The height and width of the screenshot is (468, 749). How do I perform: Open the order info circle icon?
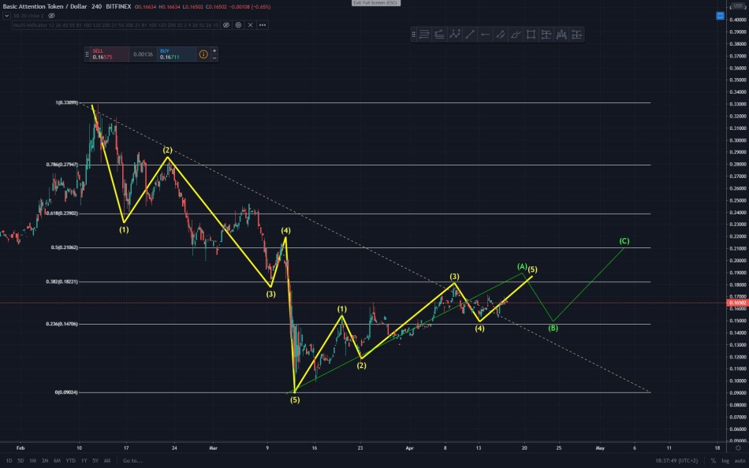(x=203, y=54)
